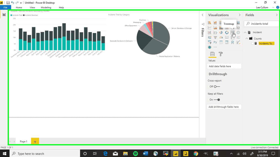The height and width of the screenshot is (157, 280).
Task: Collapse the Counts folder in Fields
Action: pyautogui.click(x=247, y=39)
